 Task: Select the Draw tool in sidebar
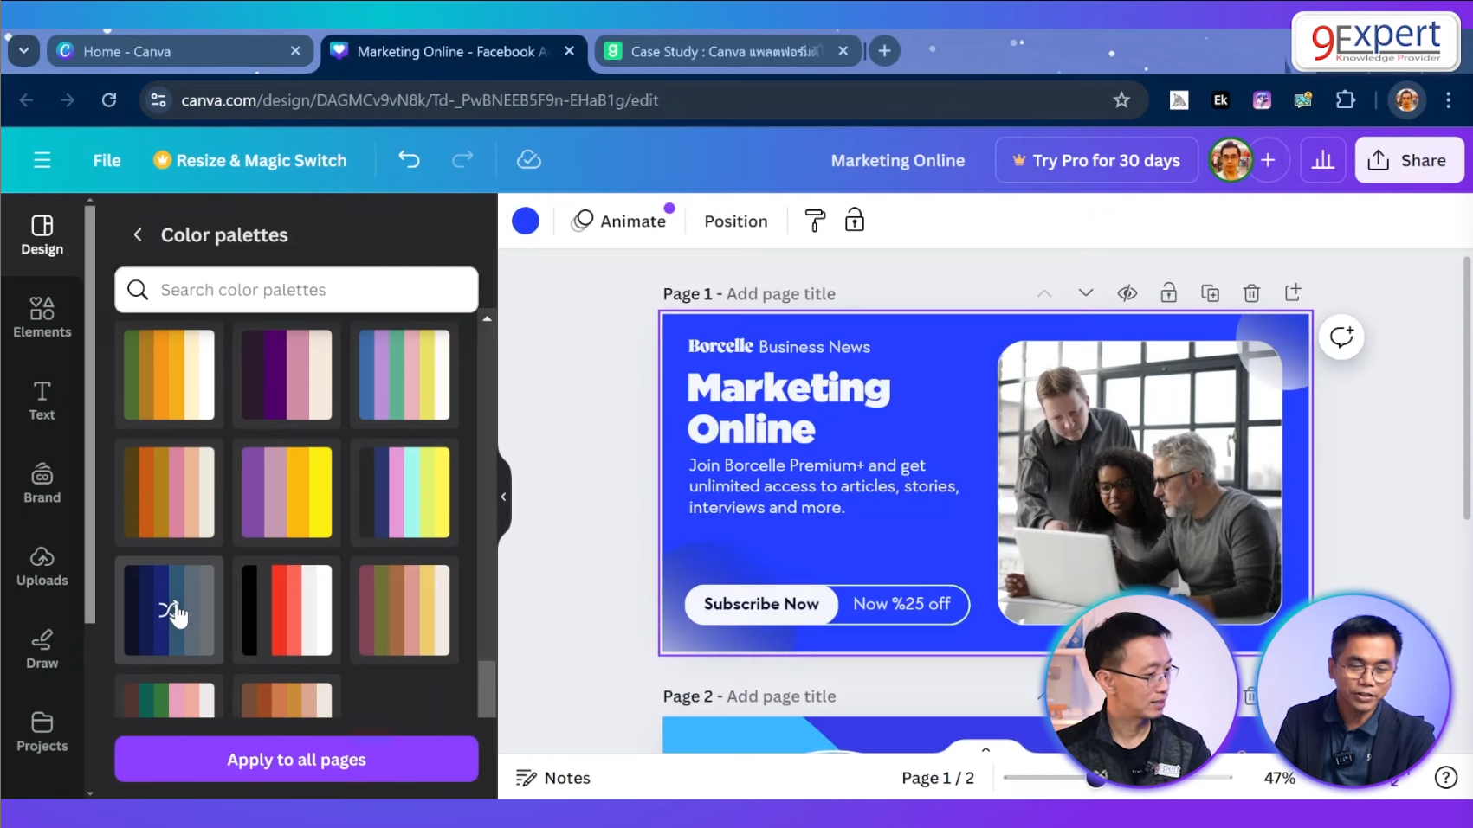point(42,649)
